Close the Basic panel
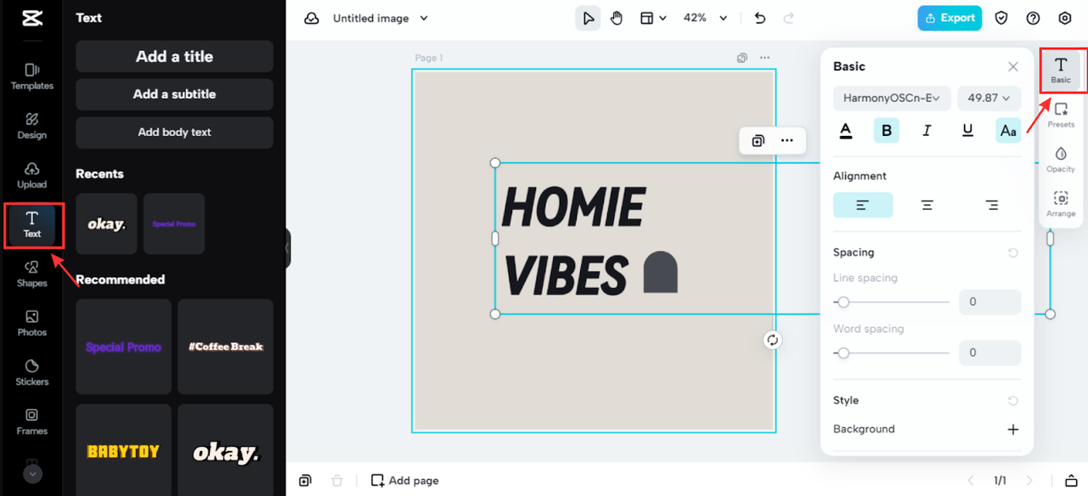1088x496 pixels. click(1013, 66)
